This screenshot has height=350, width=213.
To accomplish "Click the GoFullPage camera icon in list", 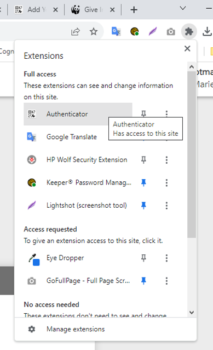I will click(32, 281).
